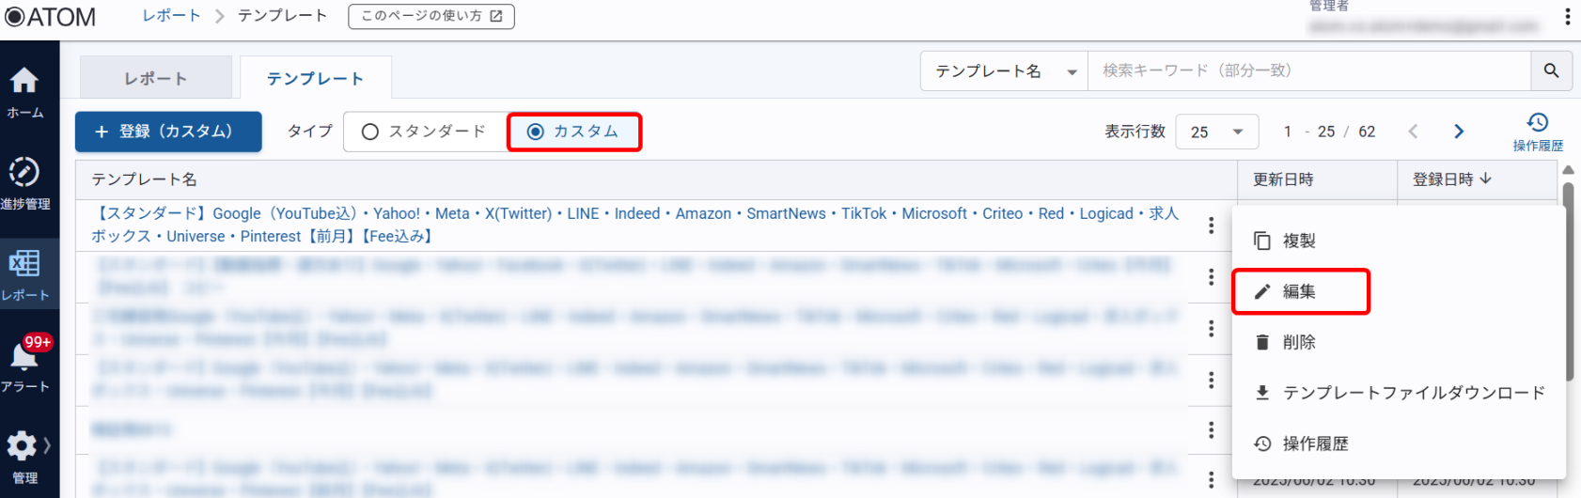Go to the next results page

1459,132
